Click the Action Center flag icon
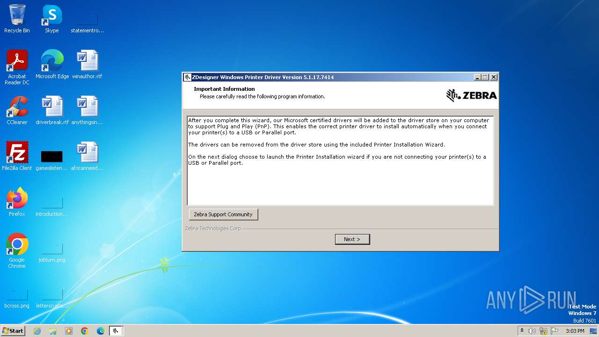The width and height of the screenshot is (599, 337). (x=555, y=331)
